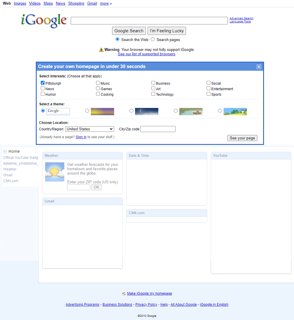Click the warning triangle icon
This screenshot has height=320, width=294.
coord(101,49)
